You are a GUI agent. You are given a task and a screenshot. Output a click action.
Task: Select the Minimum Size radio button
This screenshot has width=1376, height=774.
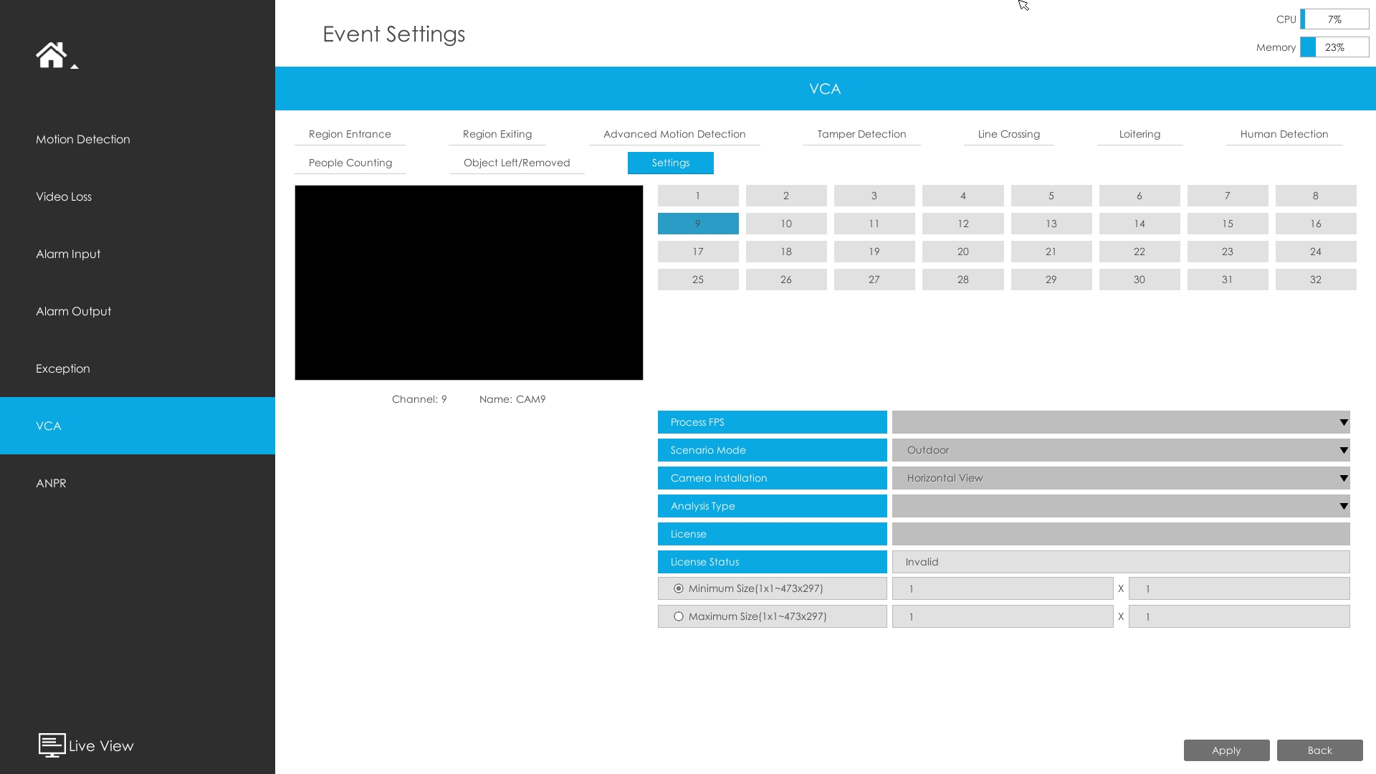(x=678, y=588)
